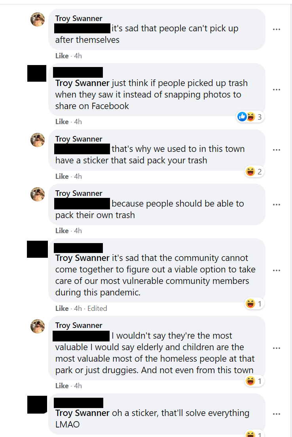Click Troy Swanner's avatar beside the first comment
The height and width of the screenshot is (437, 292).
point(38,19)
